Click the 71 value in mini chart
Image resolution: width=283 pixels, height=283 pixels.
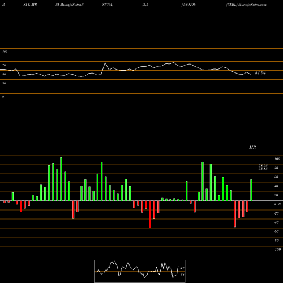[x=182, y=275]
